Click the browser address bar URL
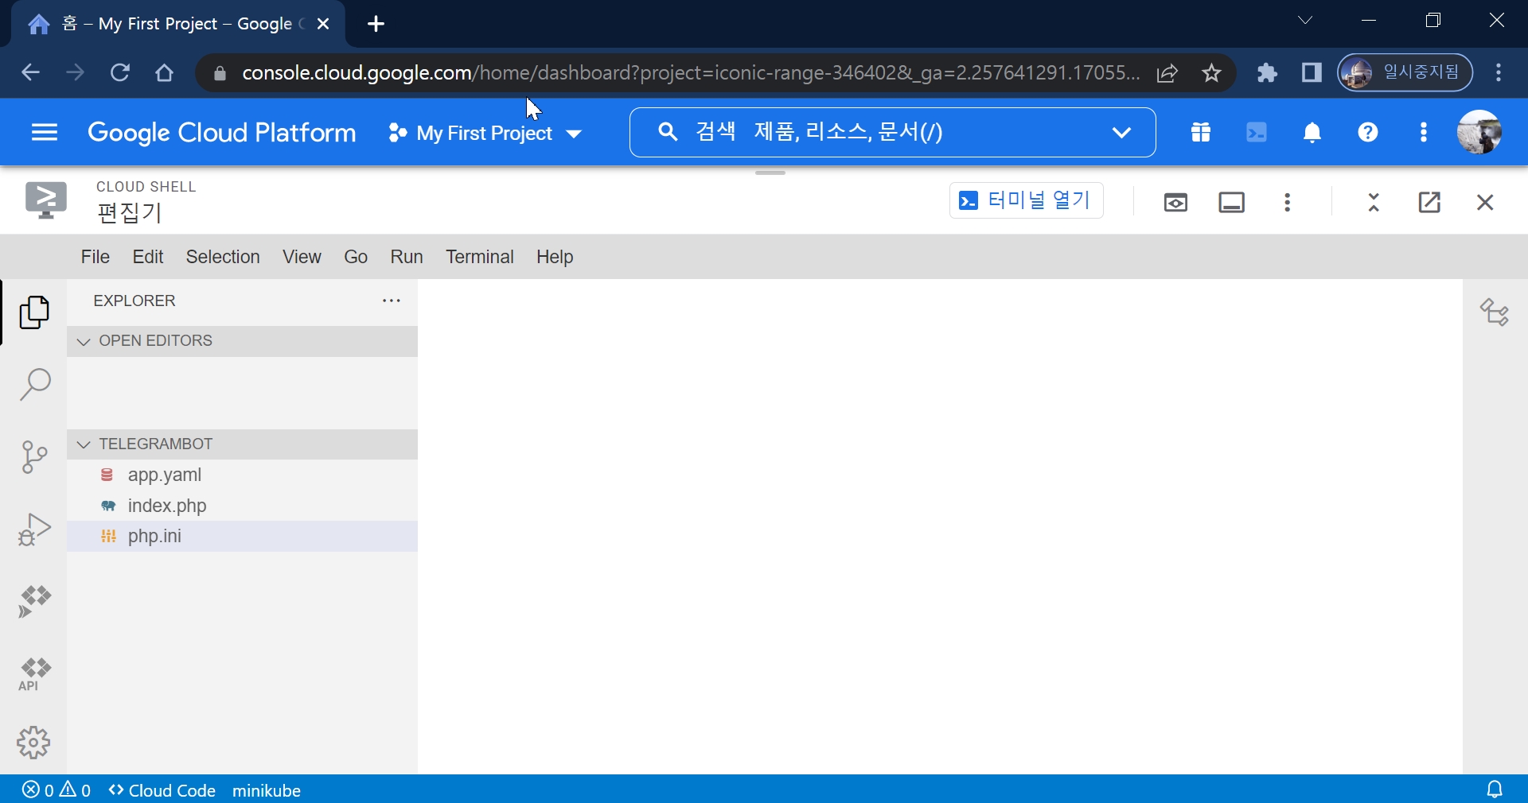This screenshot has height=803, width=1528. tap(691, 73)
